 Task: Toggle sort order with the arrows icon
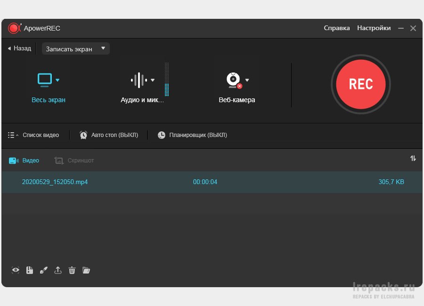(x=413, y=158)
